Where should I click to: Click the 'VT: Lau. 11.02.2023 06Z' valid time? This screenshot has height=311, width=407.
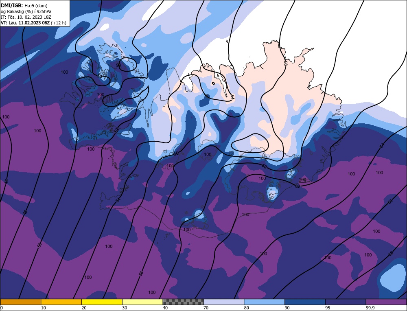tap(25, 23)
